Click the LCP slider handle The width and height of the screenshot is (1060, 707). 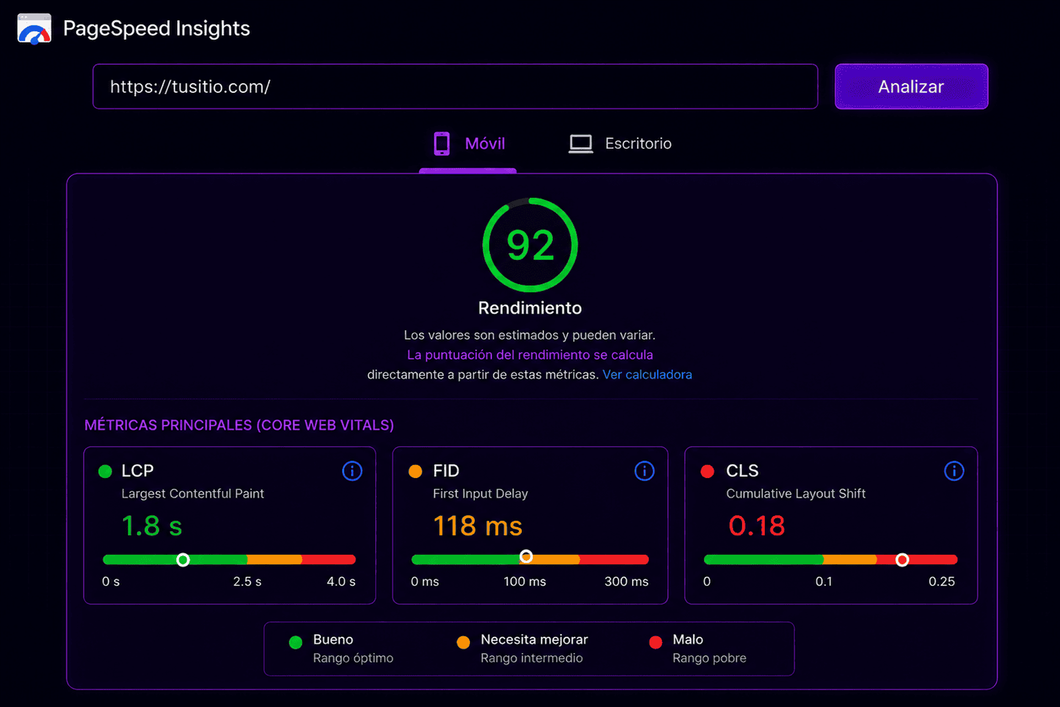pyautogui.click(x=183, y=560)
